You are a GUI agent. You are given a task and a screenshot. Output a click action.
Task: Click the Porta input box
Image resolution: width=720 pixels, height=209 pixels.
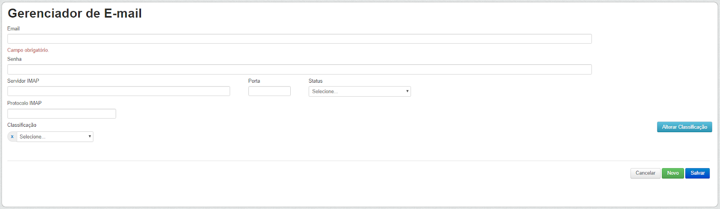[x=270, y=91]
